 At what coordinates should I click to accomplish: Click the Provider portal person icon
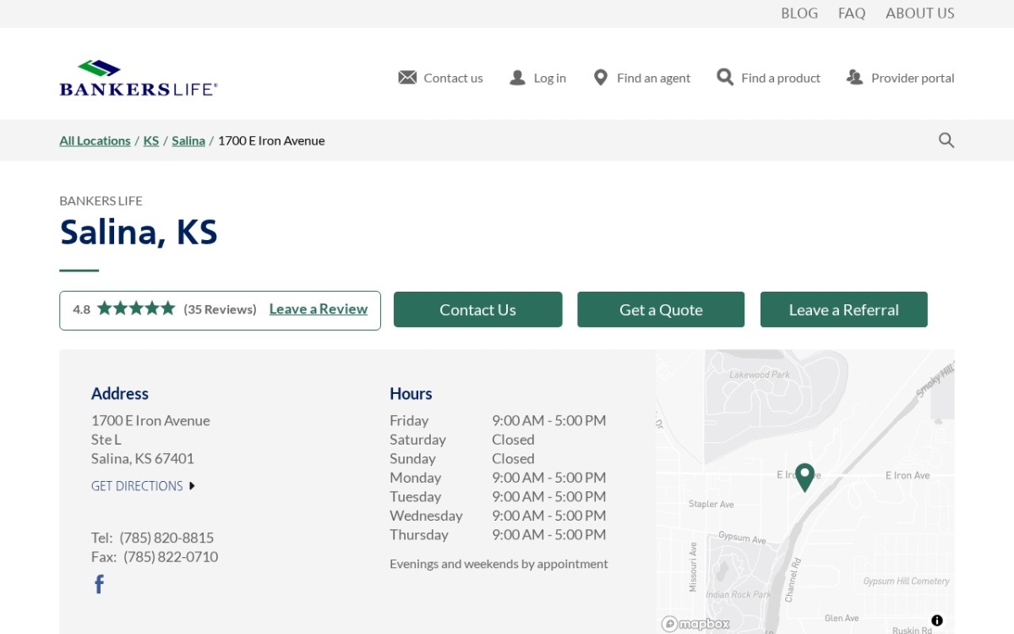854,77
